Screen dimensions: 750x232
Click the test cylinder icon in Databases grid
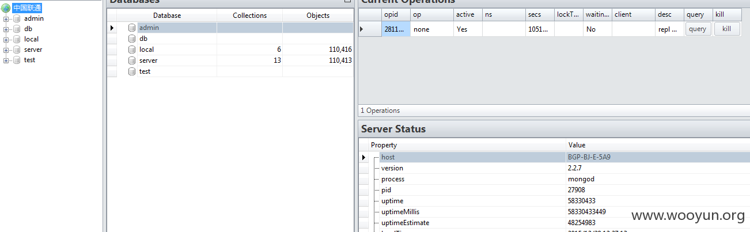[132, 71]
